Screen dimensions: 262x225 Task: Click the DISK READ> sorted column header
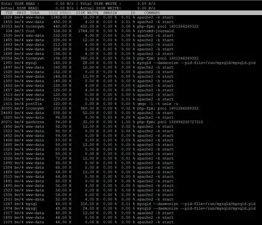pyautogui.click(x=60, y=13)
